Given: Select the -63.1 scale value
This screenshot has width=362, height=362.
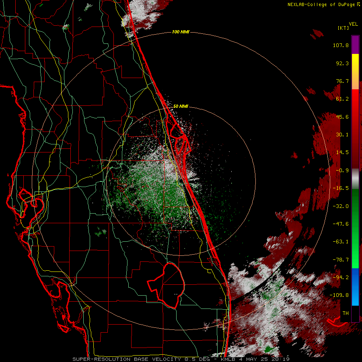Looking at the screenshot, I should [341, 242].
